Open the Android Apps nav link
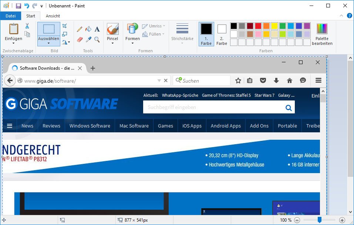This screenshot has height=225, width=354. click(226, 126)
